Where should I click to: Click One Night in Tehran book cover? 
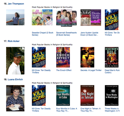pyautogui.click(x=87, y=95)
